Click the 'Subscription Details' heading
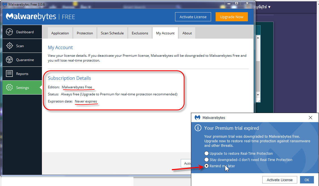 tap(69, 78)
